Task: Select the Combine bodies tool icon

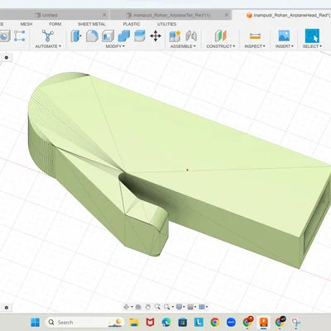Action: pyautogui.click(x=124, y=36)
